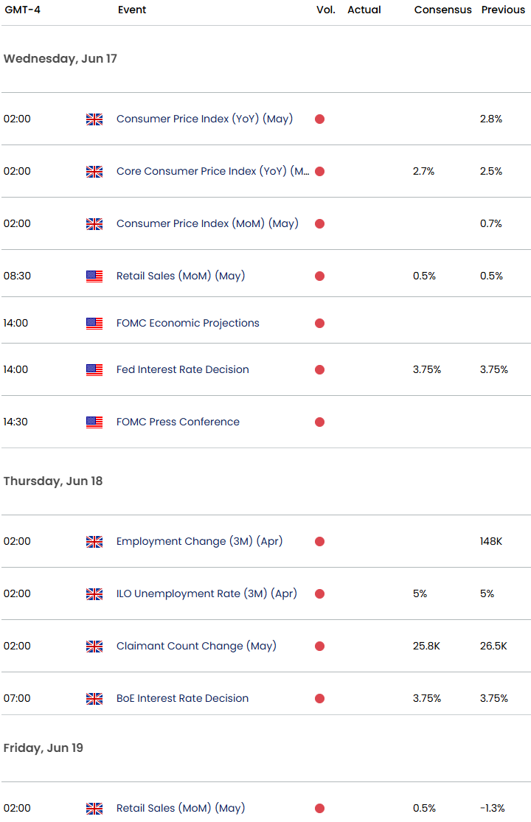Click US flag beside Fed Interest Rate Decision
Image resolution: width=531 pixels, height=822 pixels.
[94, 369]
